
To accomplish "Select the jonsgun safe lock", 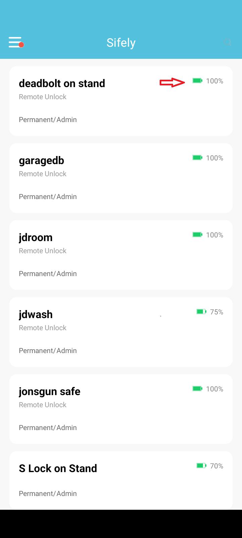I will click(121, 409).
